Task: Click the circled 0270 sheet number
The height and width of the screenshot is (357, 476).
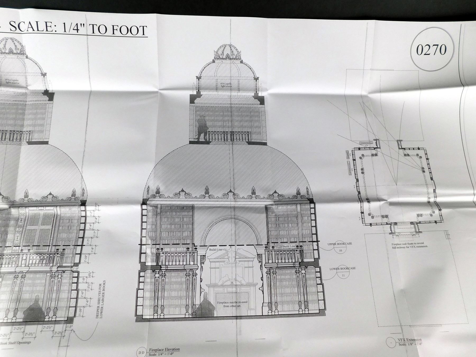Action: coord(431,50)
